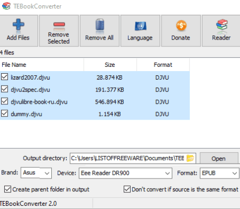The image size is (240, 209).
Task: Click the Donate toolbar button
Action: [x=181, y=30]
